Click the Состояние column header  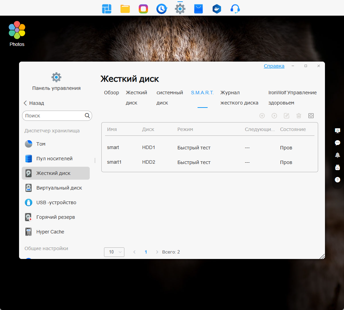pos(293,129)
